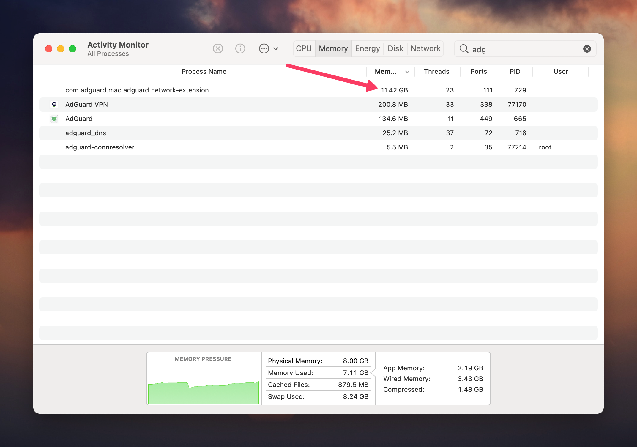Click the Process Name column header
Viewport: 637px width, 447px height.
point(204,71)
